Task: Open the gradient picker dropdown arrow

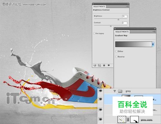Action: coord(153,44)
